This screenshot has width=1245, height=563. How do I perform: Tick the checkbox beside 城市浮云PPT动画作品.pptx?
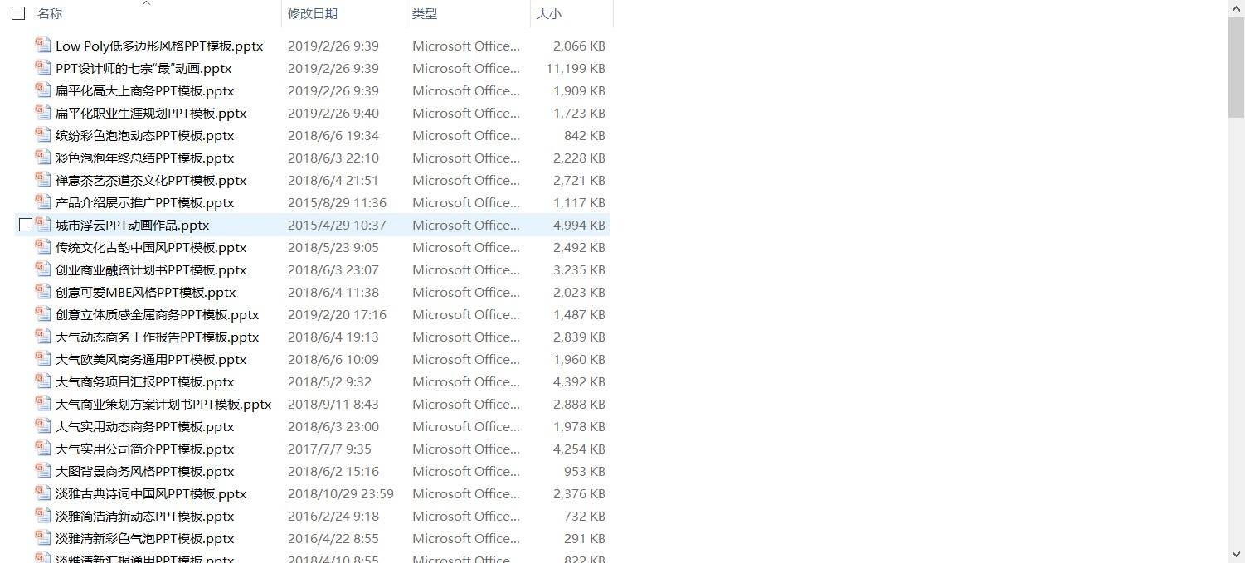pyautogui.click(x=25, y=225)
